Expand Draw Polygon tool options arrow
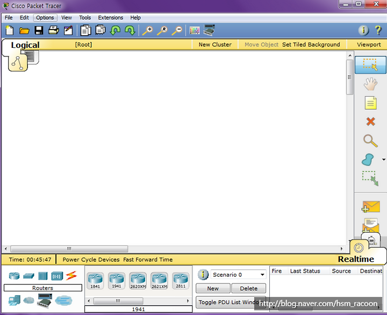This screenshot has height=315, width=387. pos(384,160)
